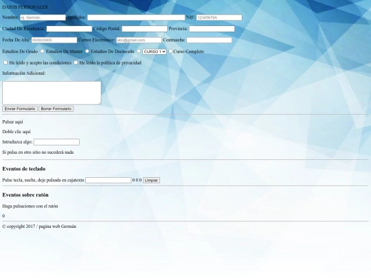This screenshot has width=371, height=278.
Task: Click the 'Doble clic aquí' text
Action: tap(16, 132)
